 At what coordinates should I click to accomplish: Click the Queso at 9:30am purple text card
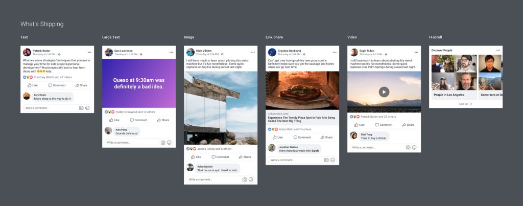pyautogui.click(x=139, y=83)
